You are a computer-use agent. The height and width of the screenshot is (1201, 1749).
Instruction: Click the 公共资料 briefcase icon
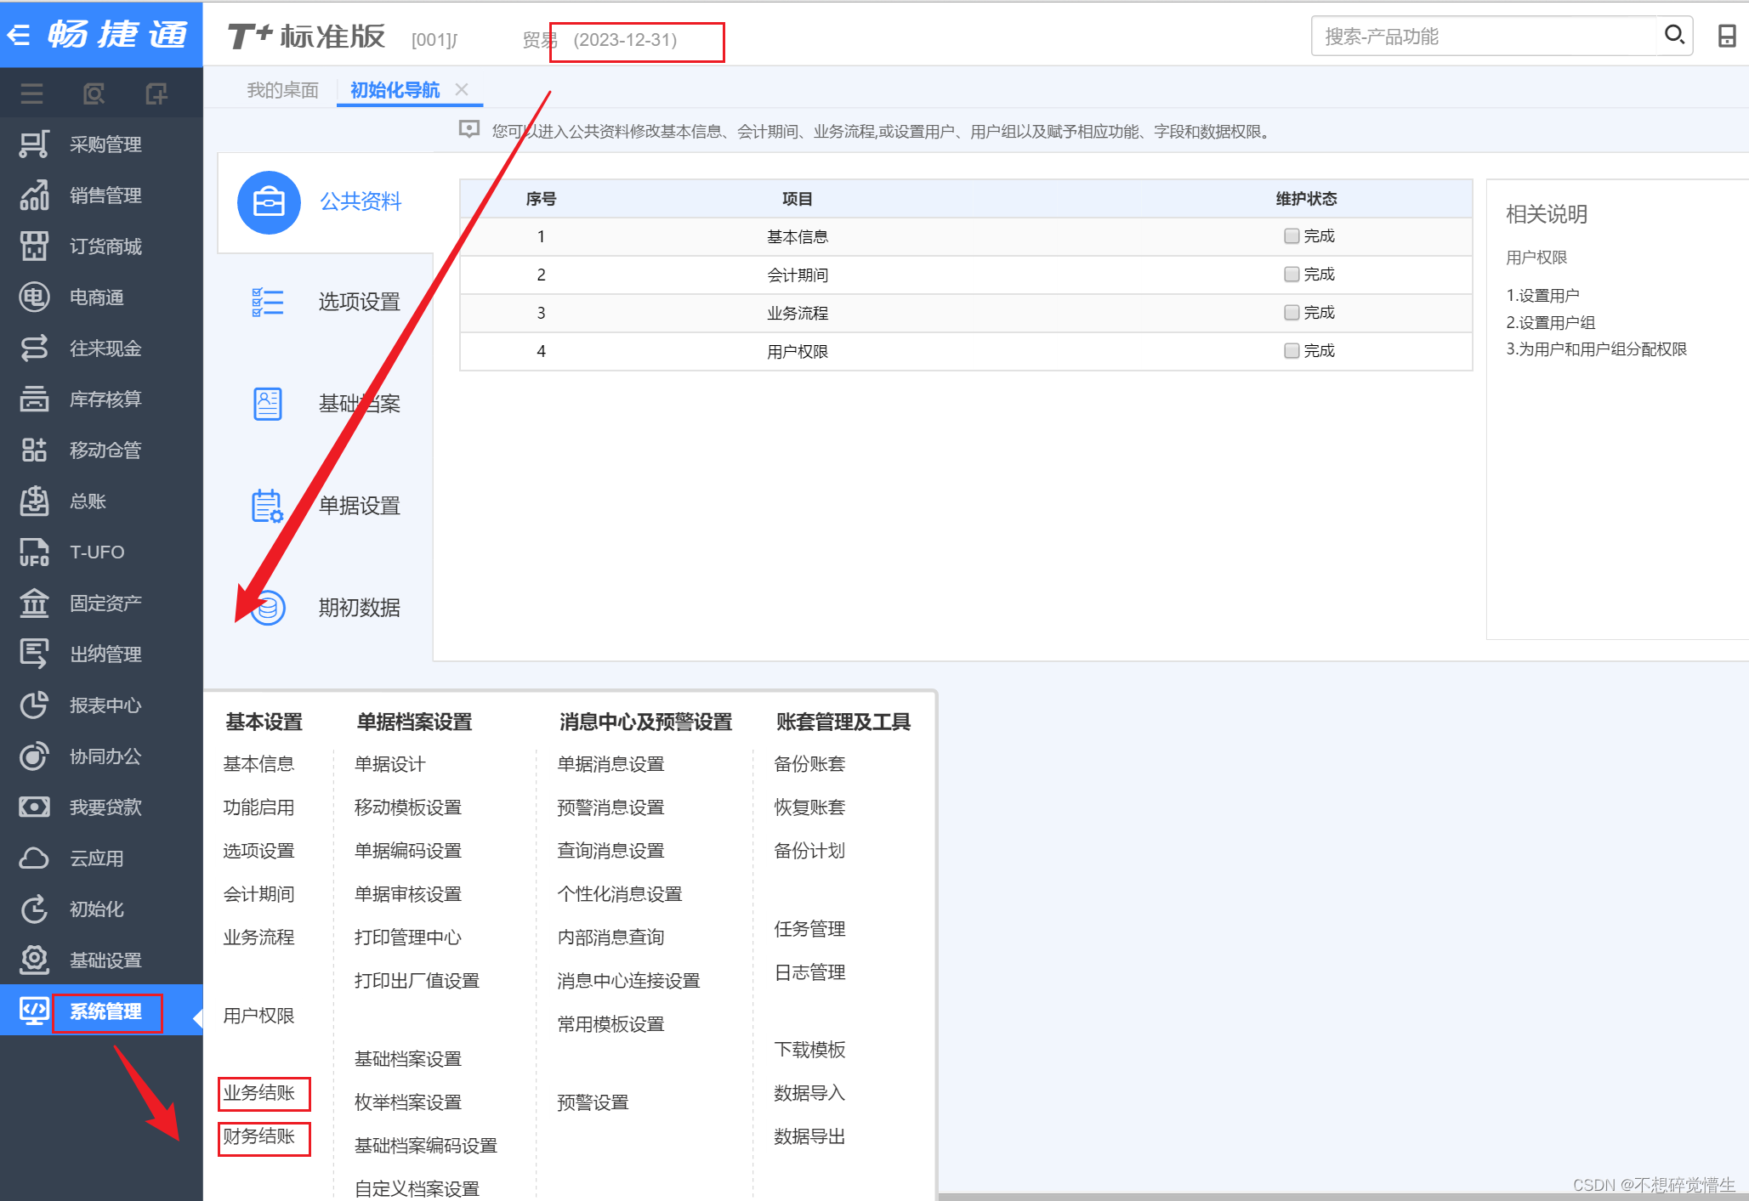click(269, 202)
